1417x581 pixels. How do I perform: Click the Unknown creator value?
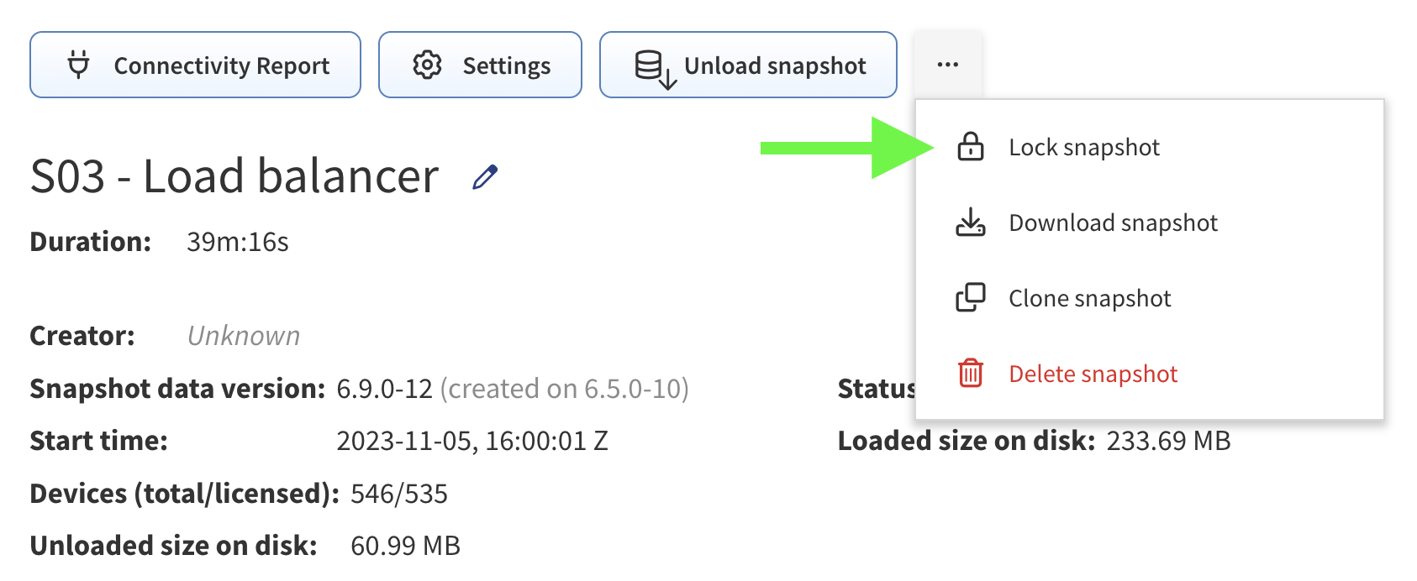tap(244, 336)
